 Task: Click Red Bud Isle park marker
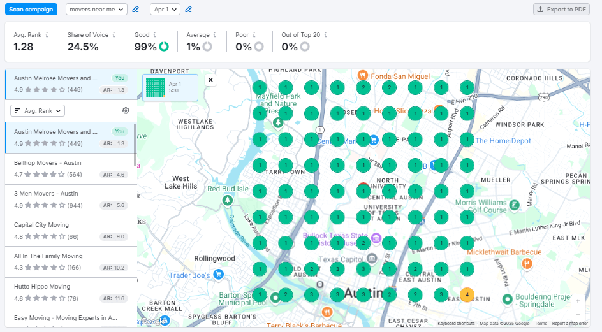coord(228,200)
